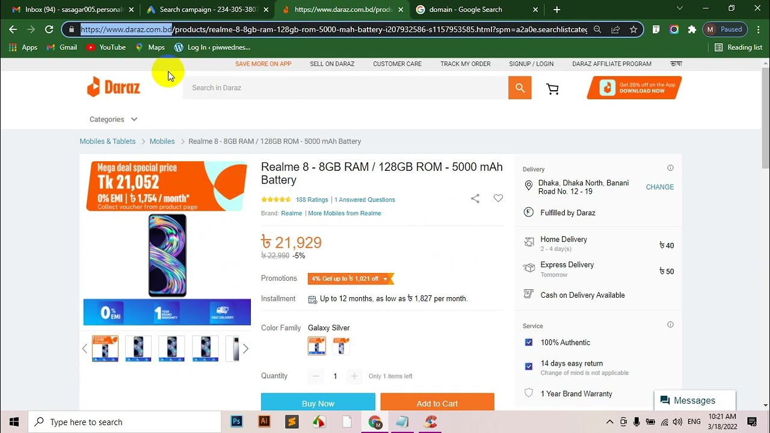
Task: Add product to wishlist heart icon
Action: [x=498, y=198]
